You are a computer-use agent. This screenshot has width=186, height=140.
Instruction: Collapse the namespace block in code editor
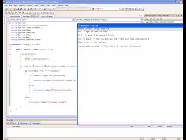pos(10,44)
